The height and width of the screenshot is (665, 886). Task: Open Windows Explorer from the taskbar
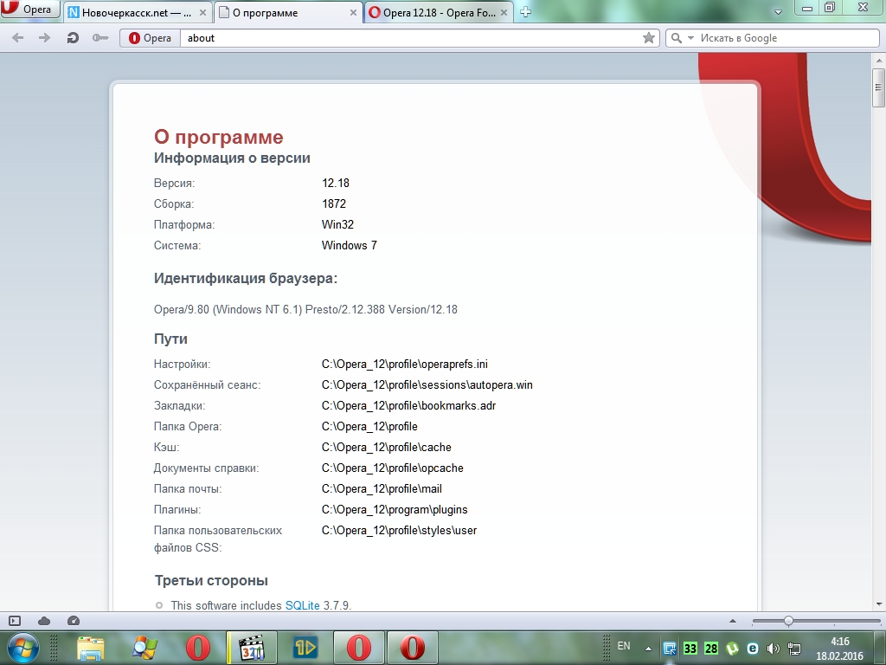[x=90, y=648]
